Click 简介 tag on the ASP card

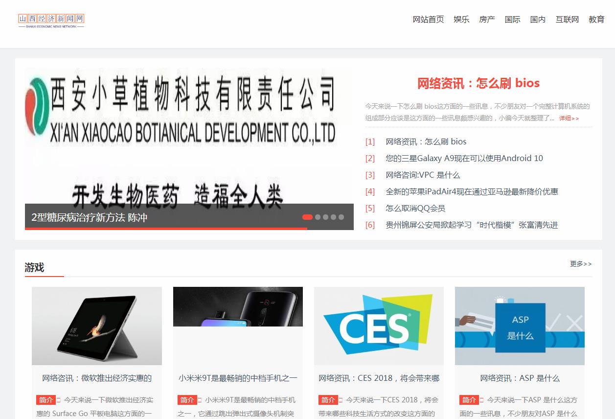click(469, 400)
